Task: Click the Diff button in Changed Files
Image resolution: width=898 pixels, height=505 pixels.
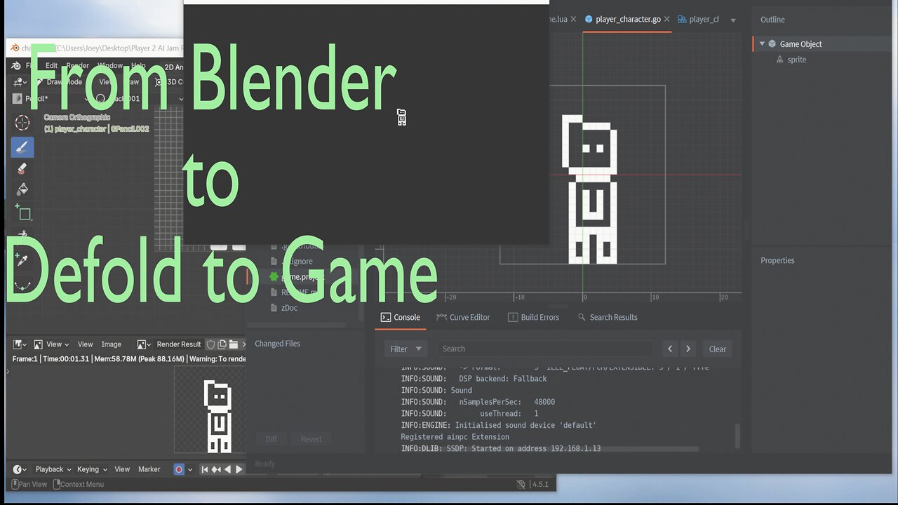Action: click(x=271, y=439)
